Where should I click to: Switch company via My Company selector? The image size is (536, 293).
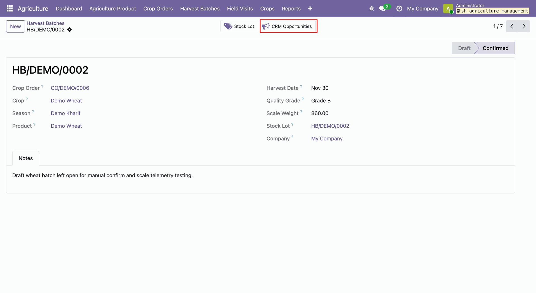[423, 9]
